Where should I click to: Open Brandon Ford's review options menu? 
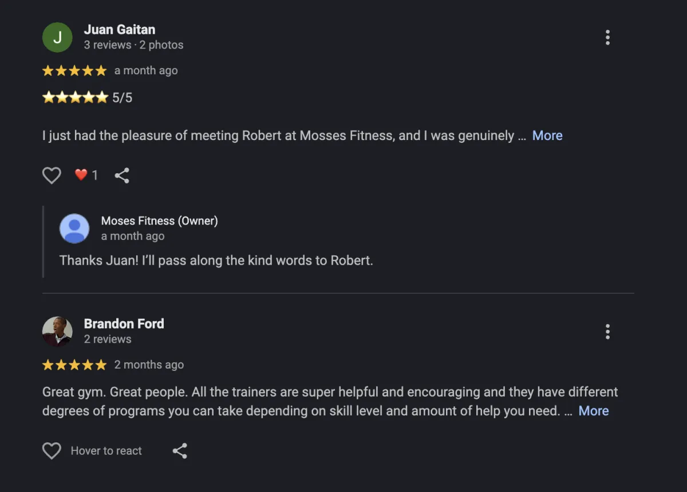coord(607,331)
